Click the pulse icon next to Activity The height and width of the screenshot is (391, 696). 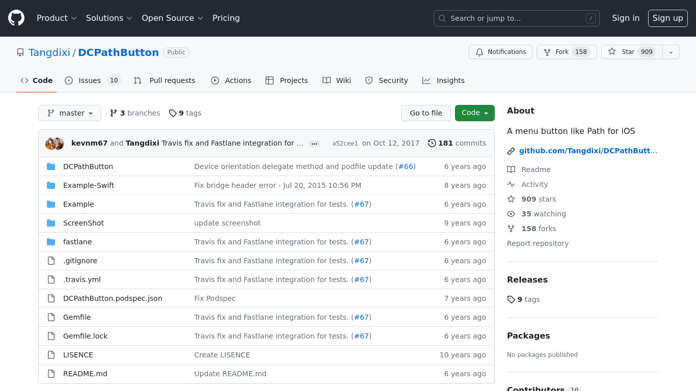click(x=511, y=184)
